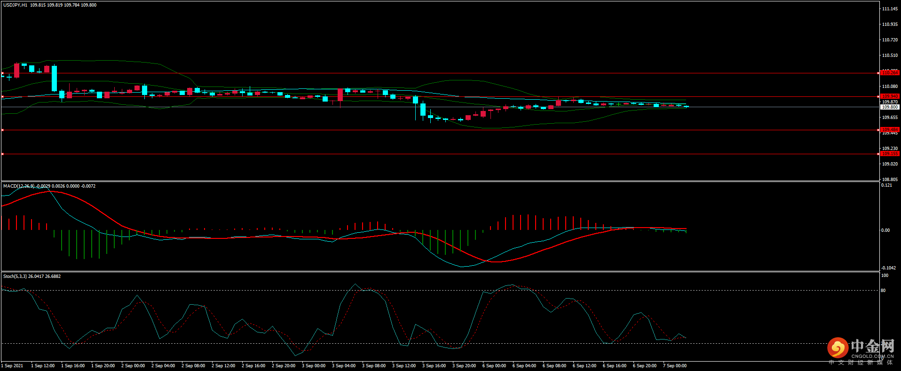Click the white 109.800 current price tag
The height and width of the screenshot is (371, 901).
click(890, 107)
